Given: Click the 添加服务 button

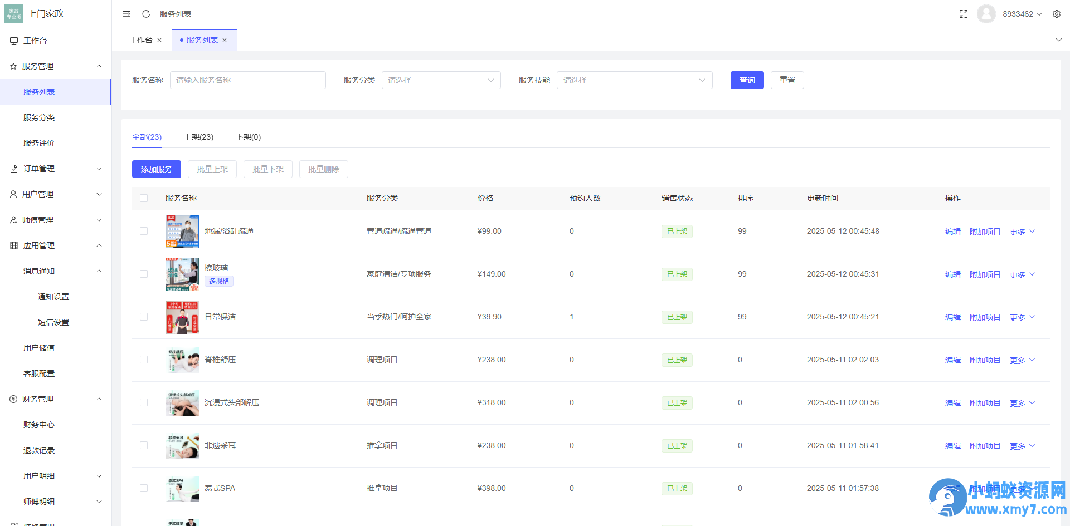Looking at the screenshot, I should (156, 169).
